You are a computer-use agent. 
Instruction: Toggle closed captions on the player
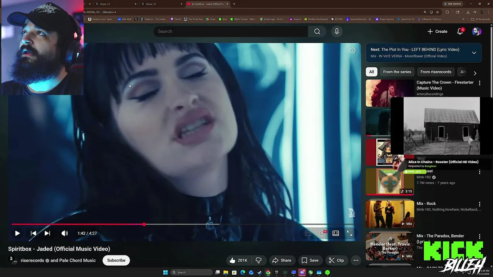click(x=308, y=233)
